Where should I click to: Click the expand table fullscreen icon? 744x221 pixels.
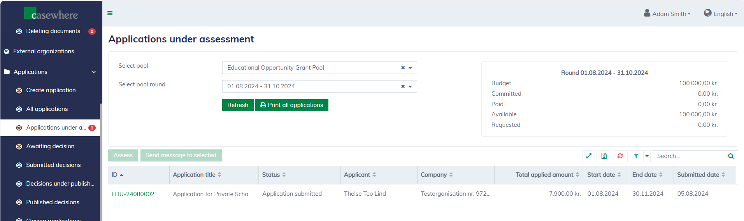pyautogui.click(x=589, y=156)
